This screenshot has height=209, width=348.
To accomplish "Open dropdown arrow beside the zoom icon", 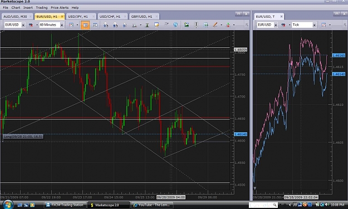I will point(140,25).
